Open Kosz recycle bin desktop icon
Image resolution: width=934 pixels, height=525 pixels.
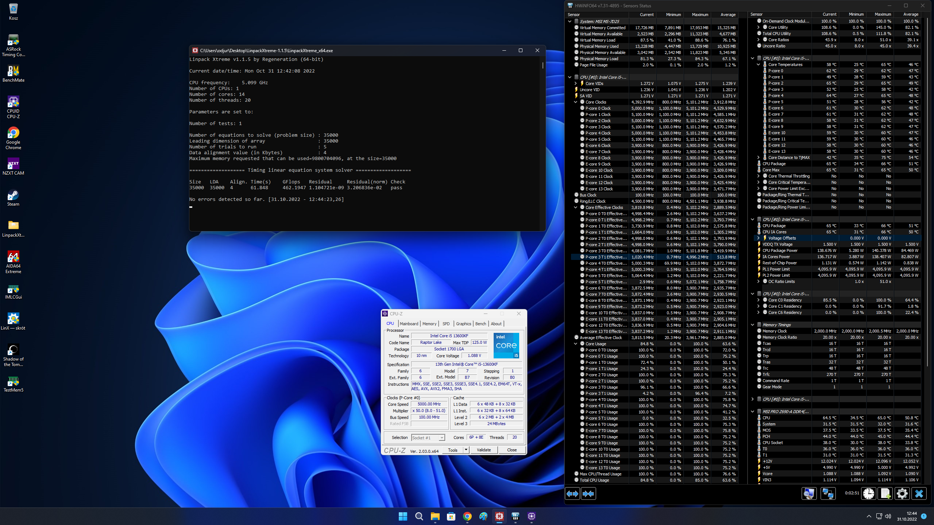(13, 12)
